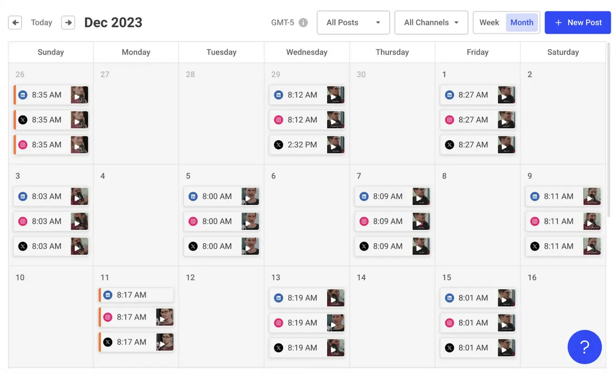Open the video thumbnail on Dec 13's 8:19 AM post

pos(336,298)
